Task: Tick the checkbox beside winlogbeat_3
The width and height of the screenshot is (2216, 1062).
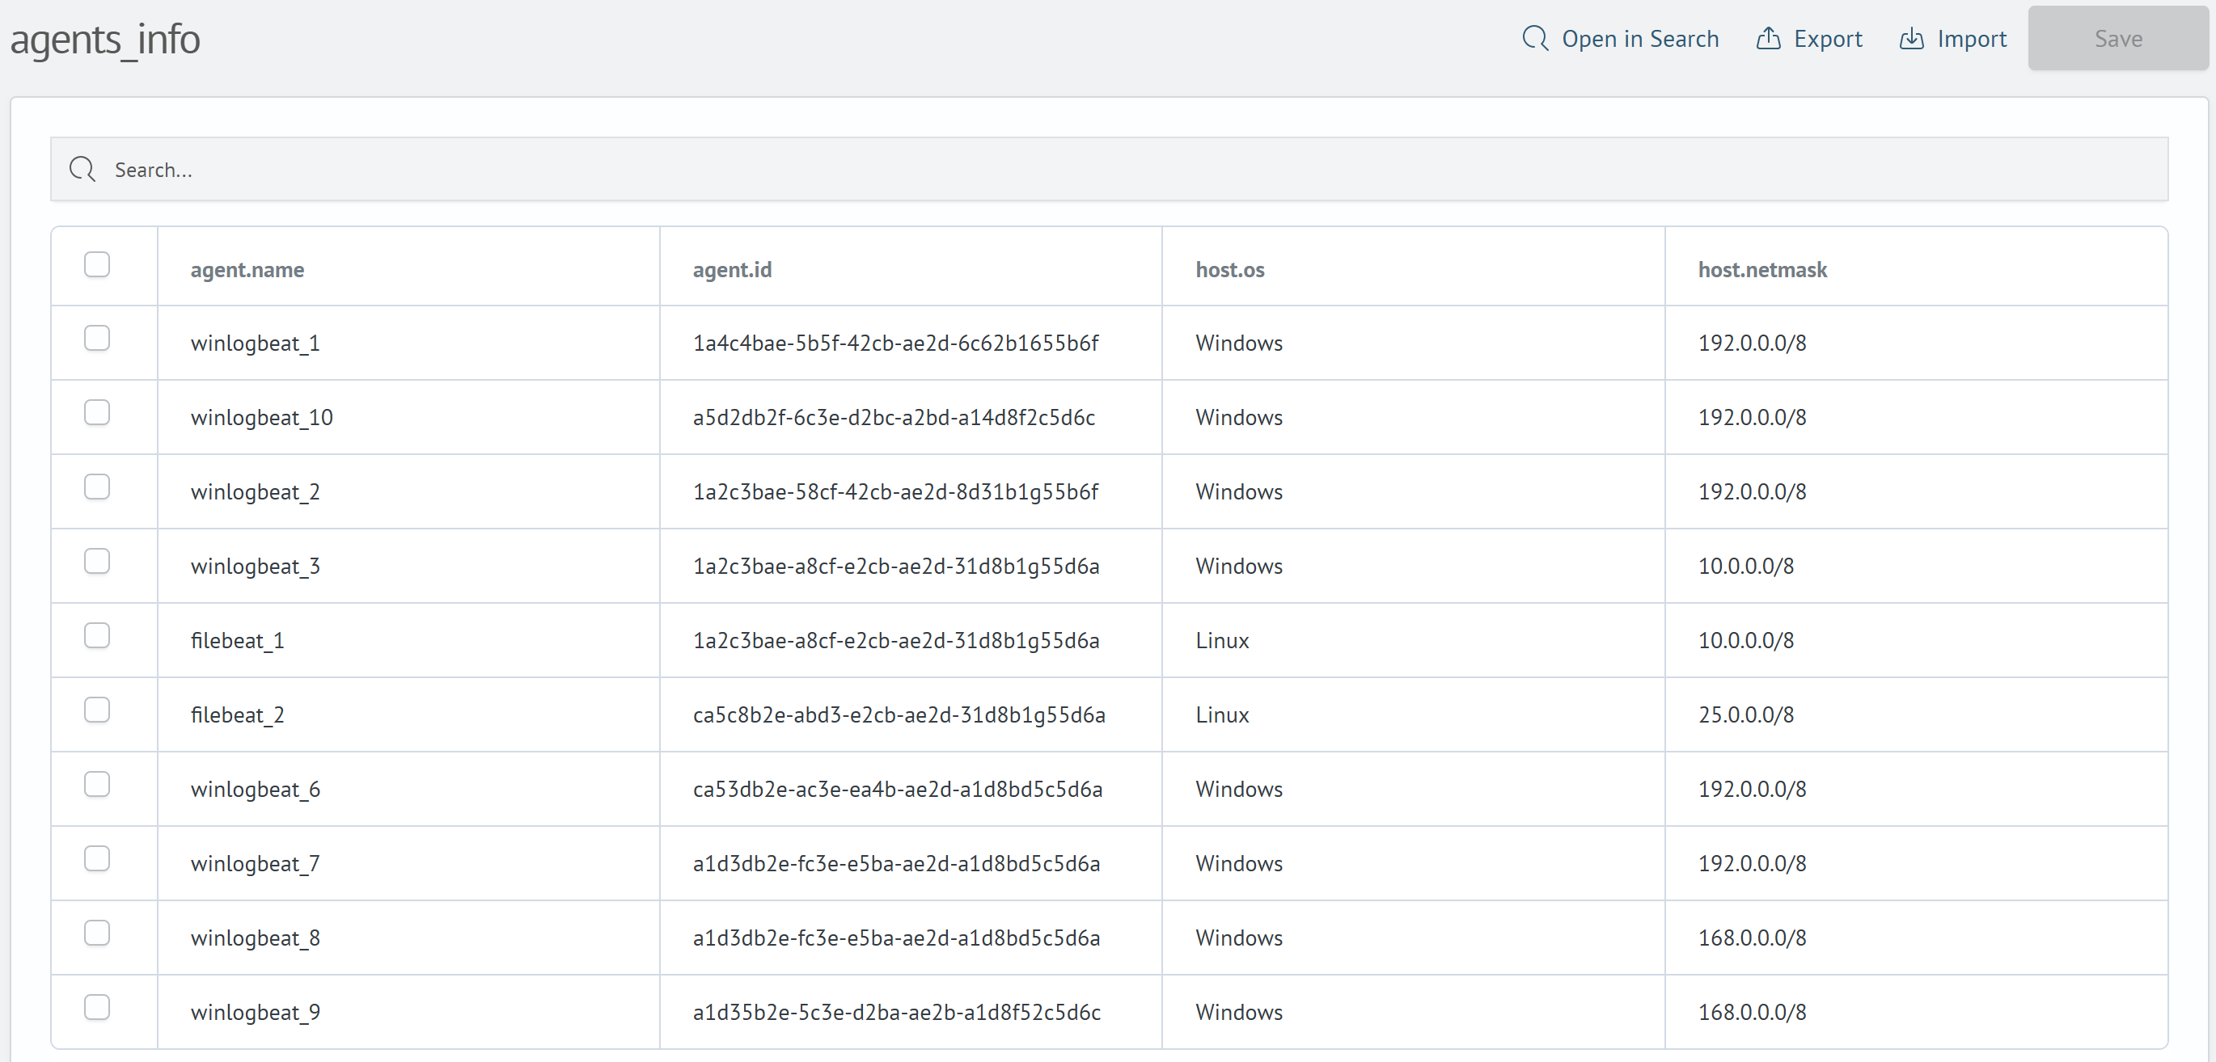Action: (x=97, y=561)
